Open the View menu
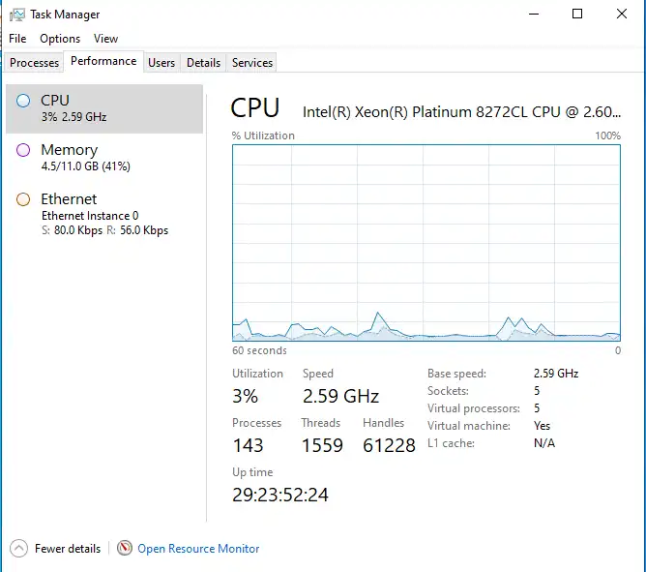The width and height of the screenshot is (646, 572). [x=105, y=39]
